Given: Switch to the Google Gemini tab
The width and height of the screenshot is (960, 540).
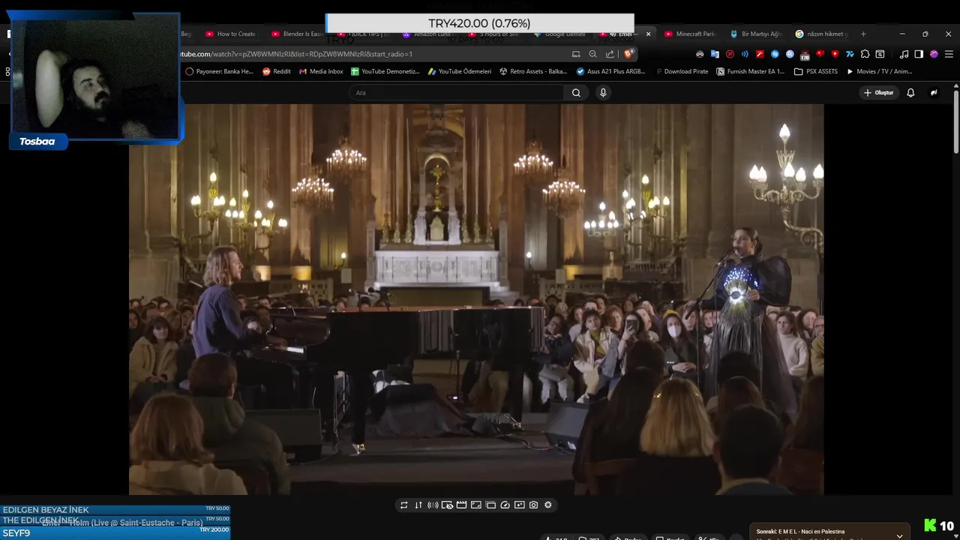Looking at the screenshot, I should pos(559,34).
